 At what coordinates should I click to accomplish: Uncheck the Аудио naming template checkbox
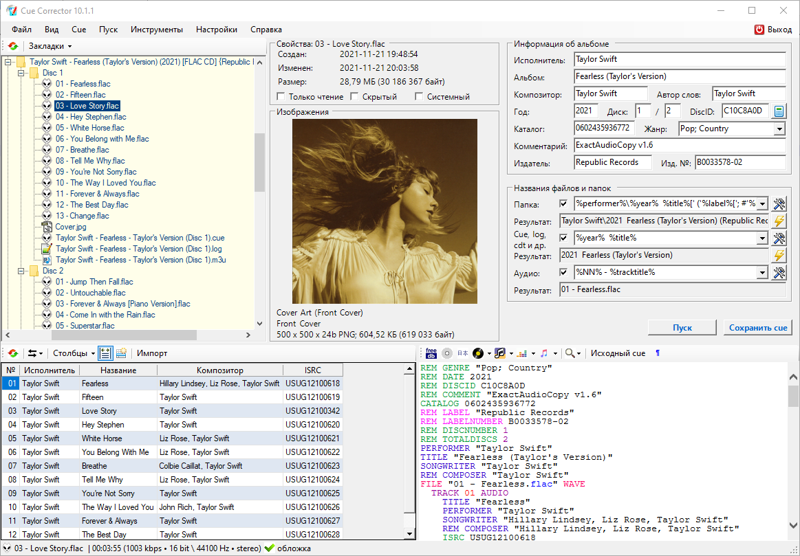tap(564, 273)
